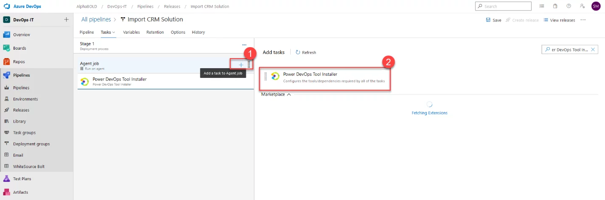Click the Save button

493,20
